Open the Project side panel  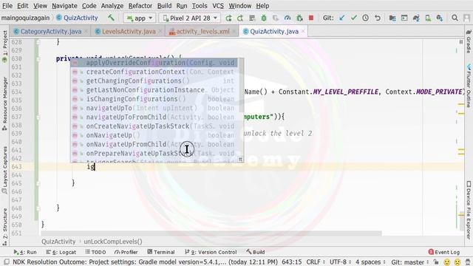(x=4, y=46)
